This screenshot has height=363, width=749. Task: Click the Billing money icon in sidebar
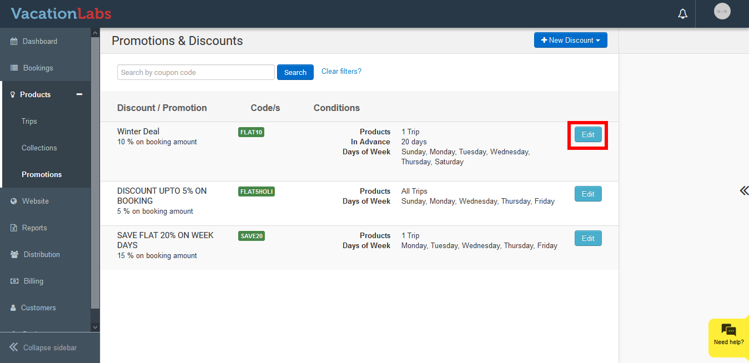pos(14,281)
